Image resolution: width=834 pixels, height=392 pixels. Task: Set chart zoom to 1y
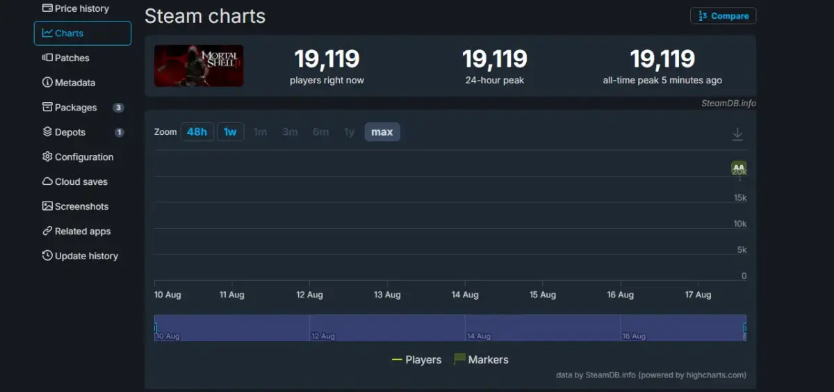[x=349, y=132]
